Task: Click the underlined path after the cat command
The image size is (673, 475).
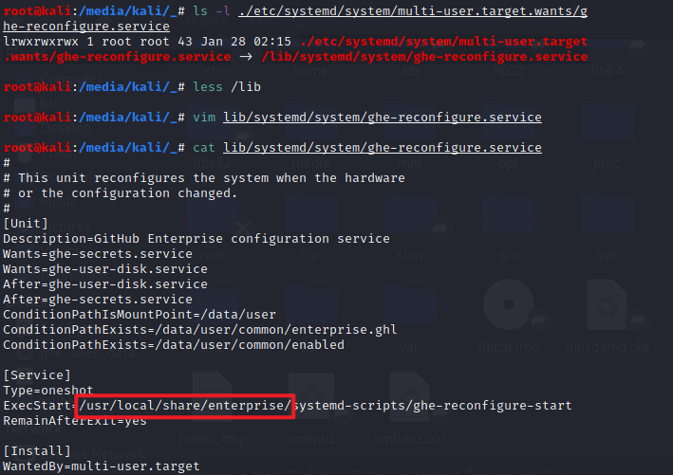Action: click(382, 148)
